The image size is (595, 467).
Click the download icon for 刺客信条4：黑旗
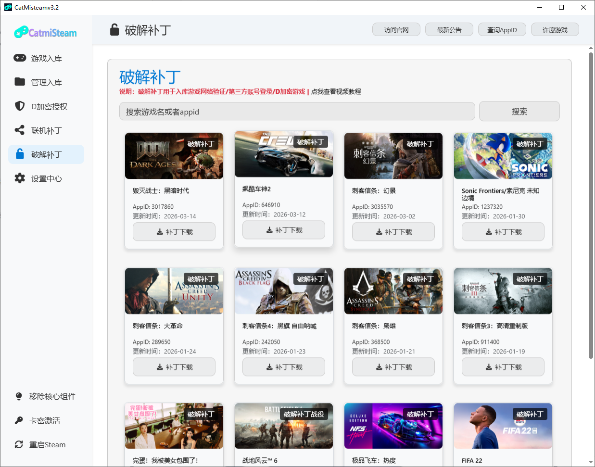(269, 367)
